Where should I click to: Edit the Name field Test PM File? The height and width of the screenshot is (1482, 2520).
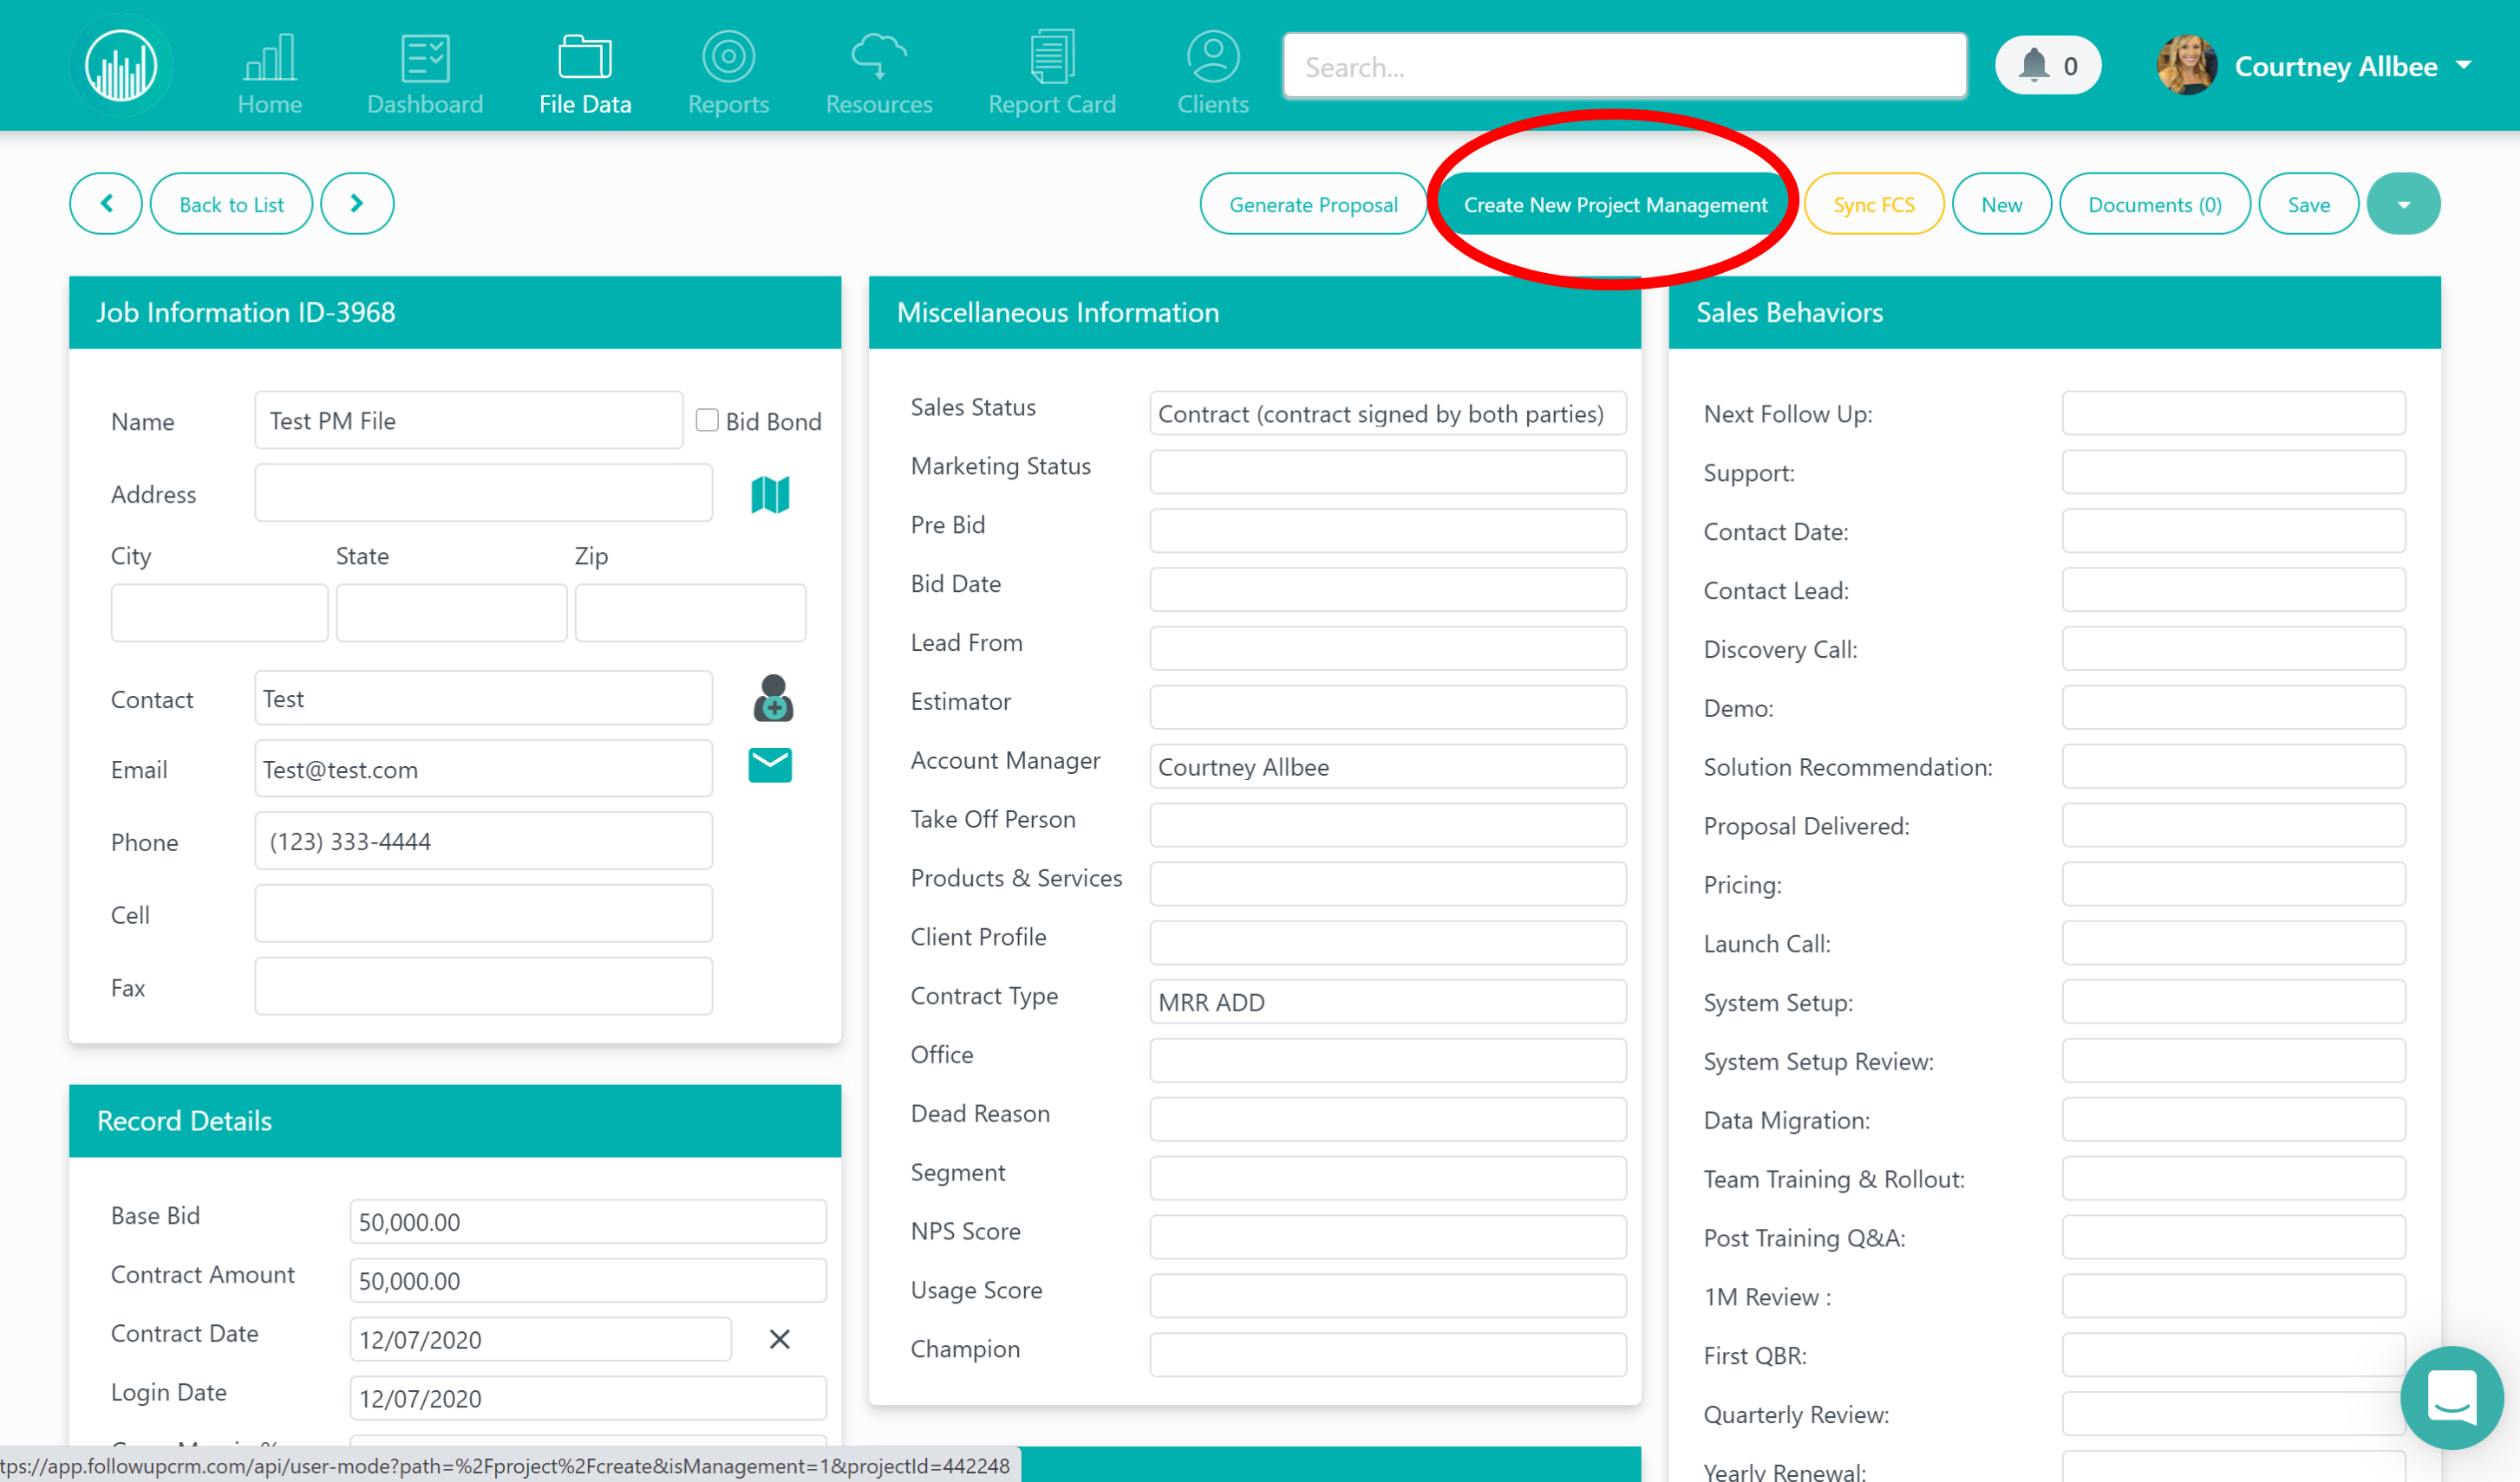pyautogui.click(x=469, y=419)
